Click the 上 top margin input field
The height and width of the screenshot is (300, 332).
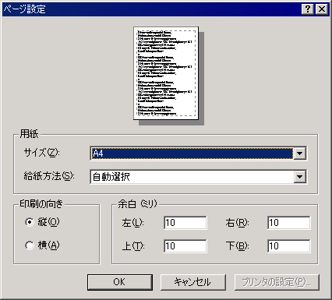coord(185,246)
